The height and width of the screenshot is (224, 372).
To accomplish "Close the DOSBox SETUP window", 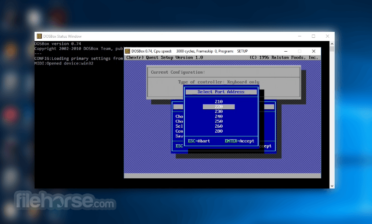I will (313, 51).
